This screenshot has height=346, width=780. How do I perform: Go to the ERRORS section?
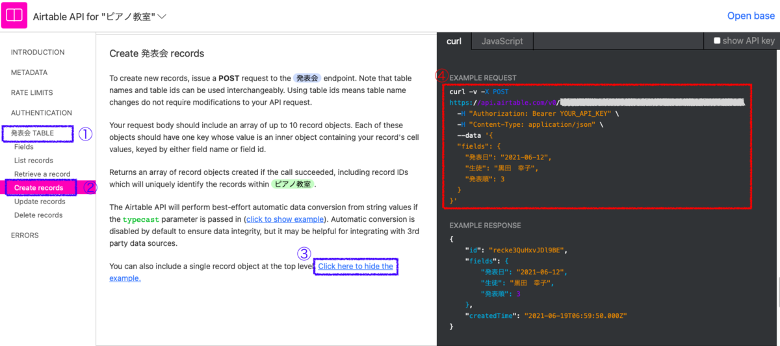coord(25,235)
